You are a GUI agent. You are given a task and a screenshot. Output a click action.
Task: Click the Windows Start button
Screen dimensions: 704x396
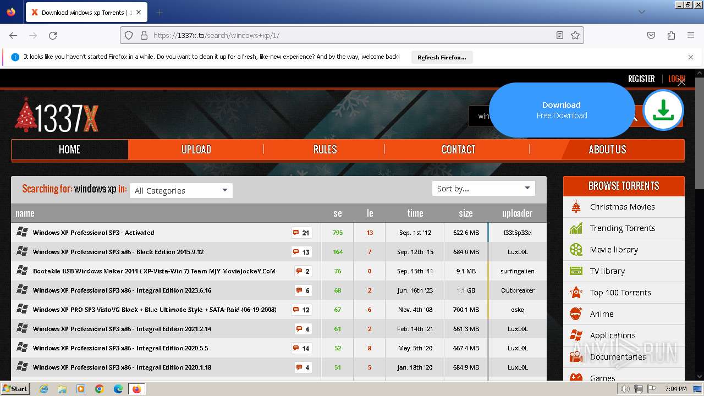tap(15, 388)
